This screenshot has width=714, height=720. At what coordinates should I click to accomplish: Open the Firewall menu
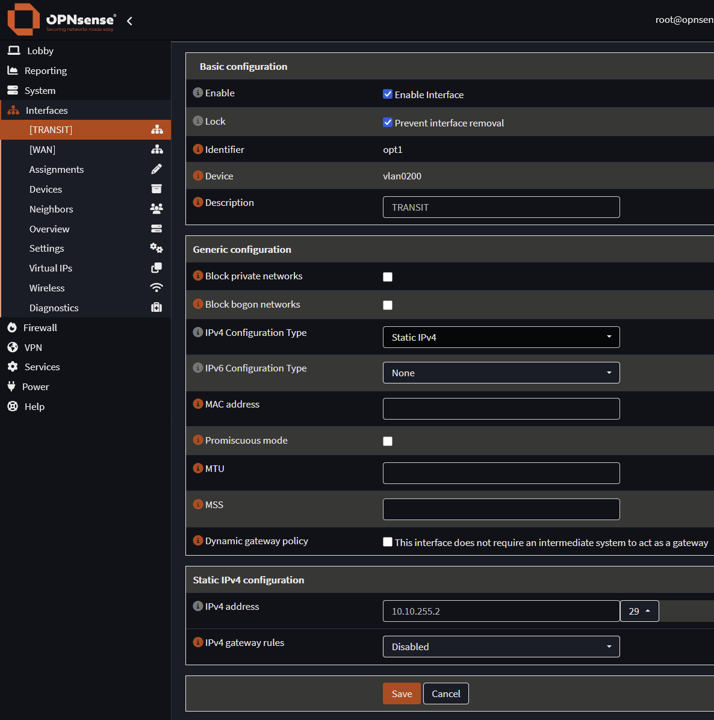point(40,327)
